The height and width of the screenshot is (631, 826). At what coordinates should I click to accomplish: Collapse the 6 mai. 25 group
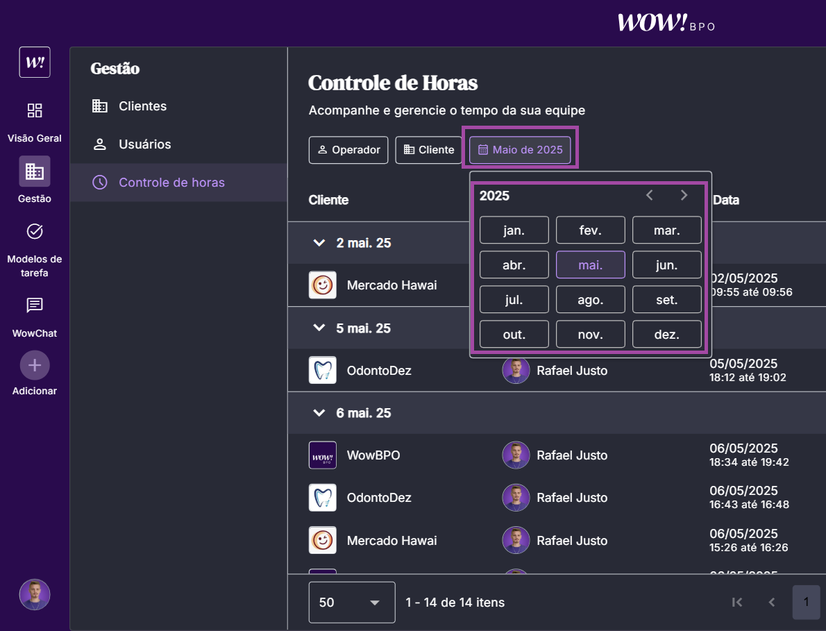coord(319,413)
